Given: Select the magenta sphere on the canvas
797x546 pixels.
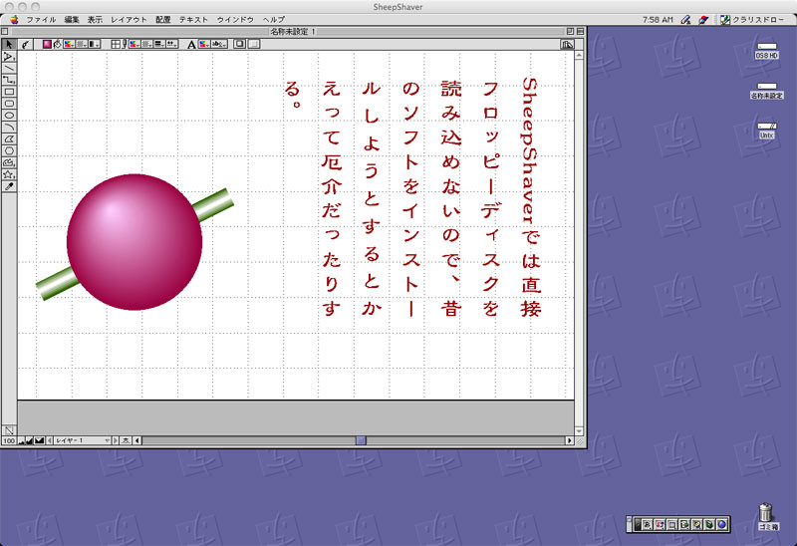Looking at the screenshot, I should coord(134,242).
